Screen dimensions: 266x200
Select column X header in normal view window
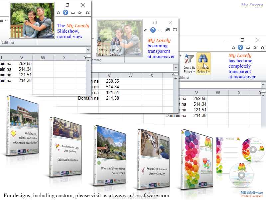pos(64,58)
